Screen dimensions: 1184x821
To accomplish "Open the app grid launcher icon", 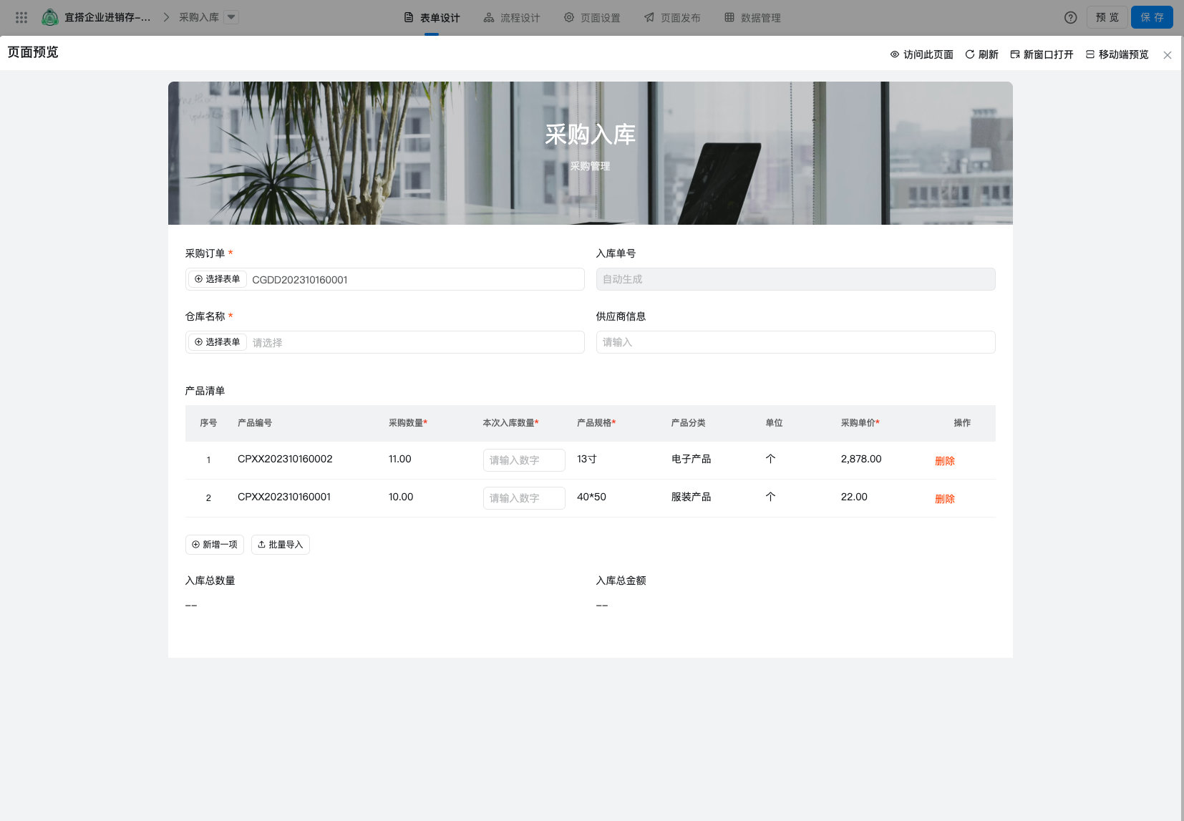I will click(x=21, y=17).
